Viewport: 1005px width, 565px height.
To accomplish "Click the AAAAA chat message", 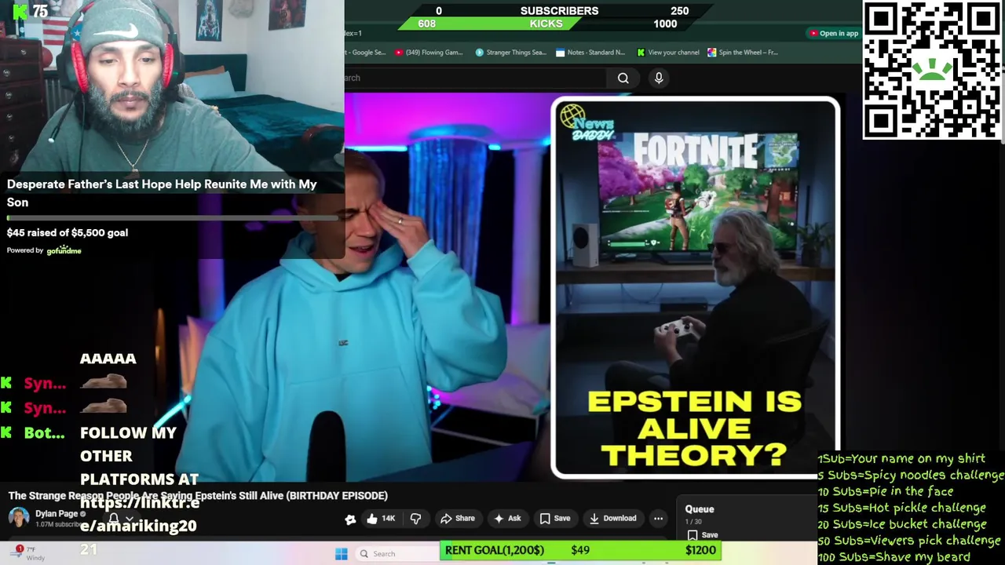I will pyautogui.click(x=108, y=359).
